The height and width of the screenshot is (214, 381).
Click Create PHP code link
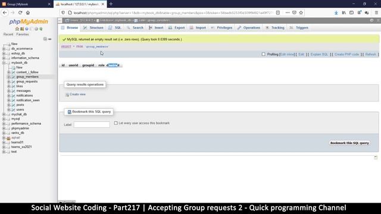click(346, 54)
